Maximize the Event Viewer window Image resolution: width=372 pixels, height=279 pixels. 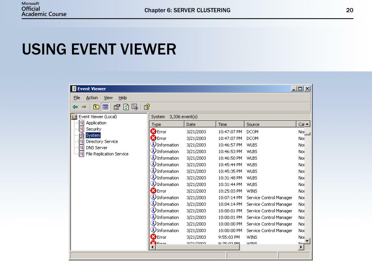pyautogui.click(x=300, y=89)
